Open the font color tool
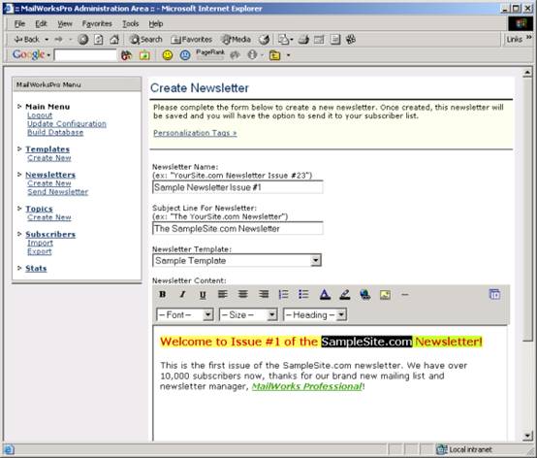 [325, 294]
